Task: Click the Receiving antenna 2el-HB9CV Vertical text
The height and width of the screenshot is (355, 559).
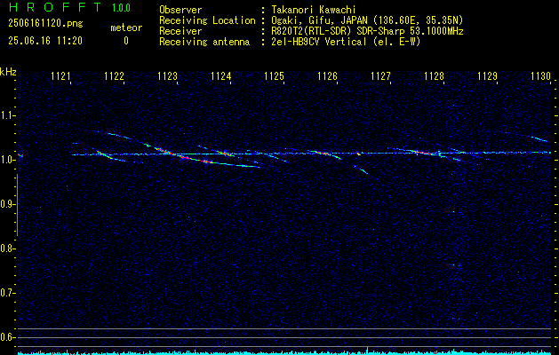Action: point(346,42)
